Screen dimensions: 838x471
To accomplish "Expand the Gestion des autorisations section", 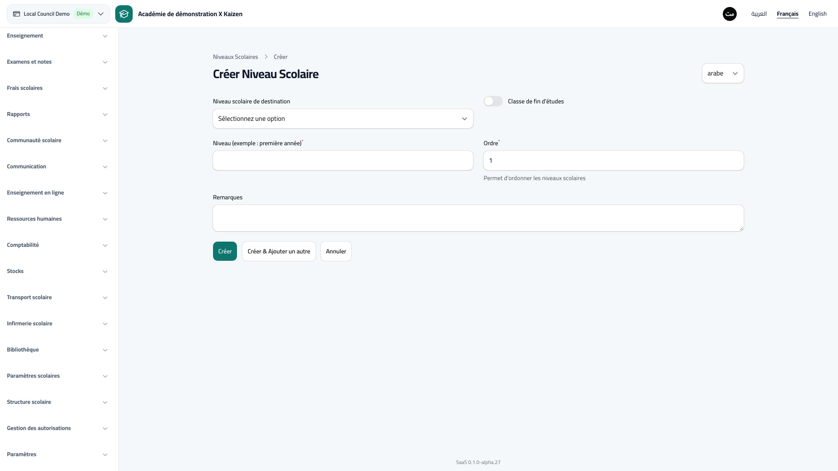I will click(58, 428).
